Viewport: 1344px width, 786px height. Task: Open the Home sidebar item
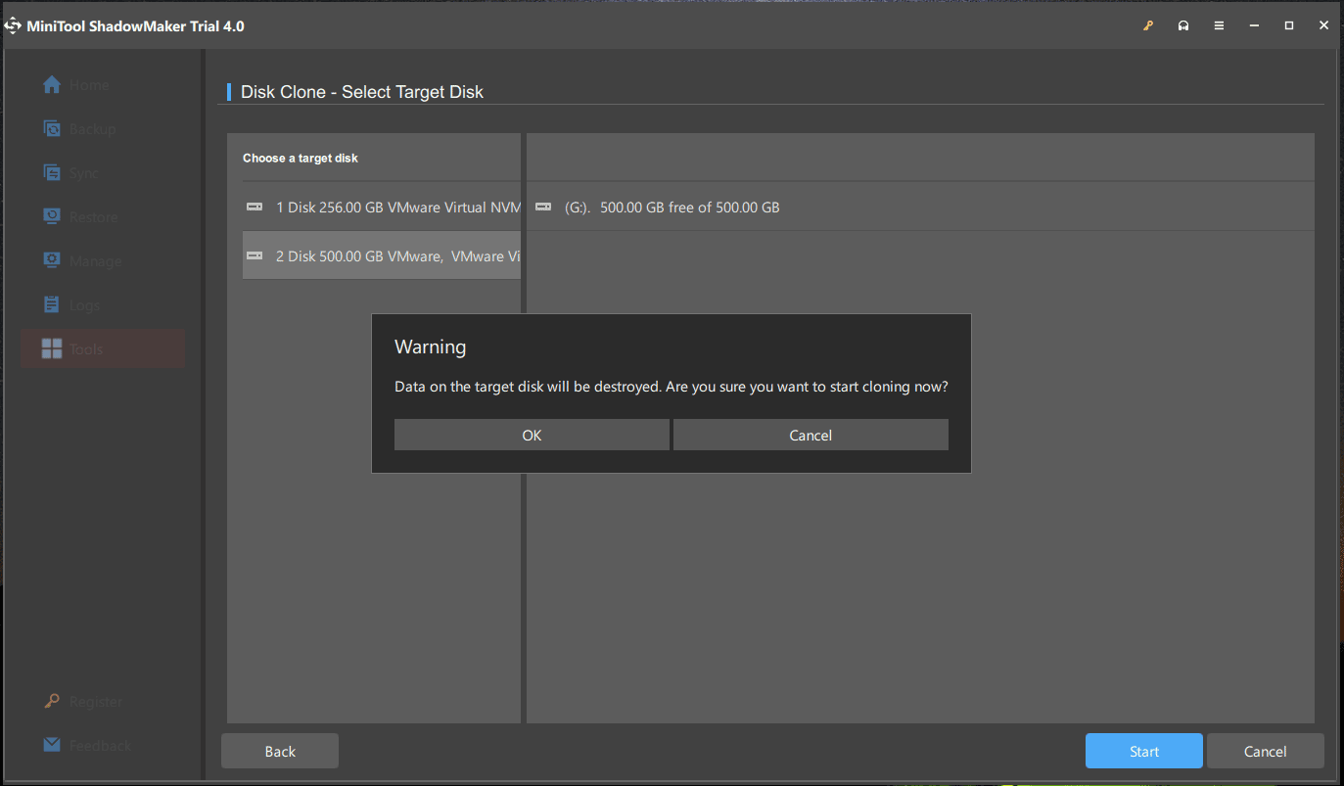click(103, 85)
